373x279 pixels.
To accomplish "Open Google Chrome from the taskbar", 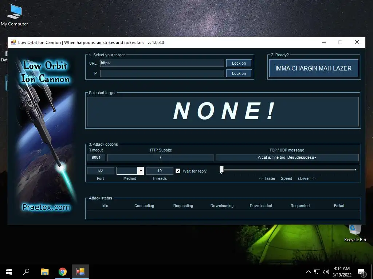I will [x=63, y=272].
